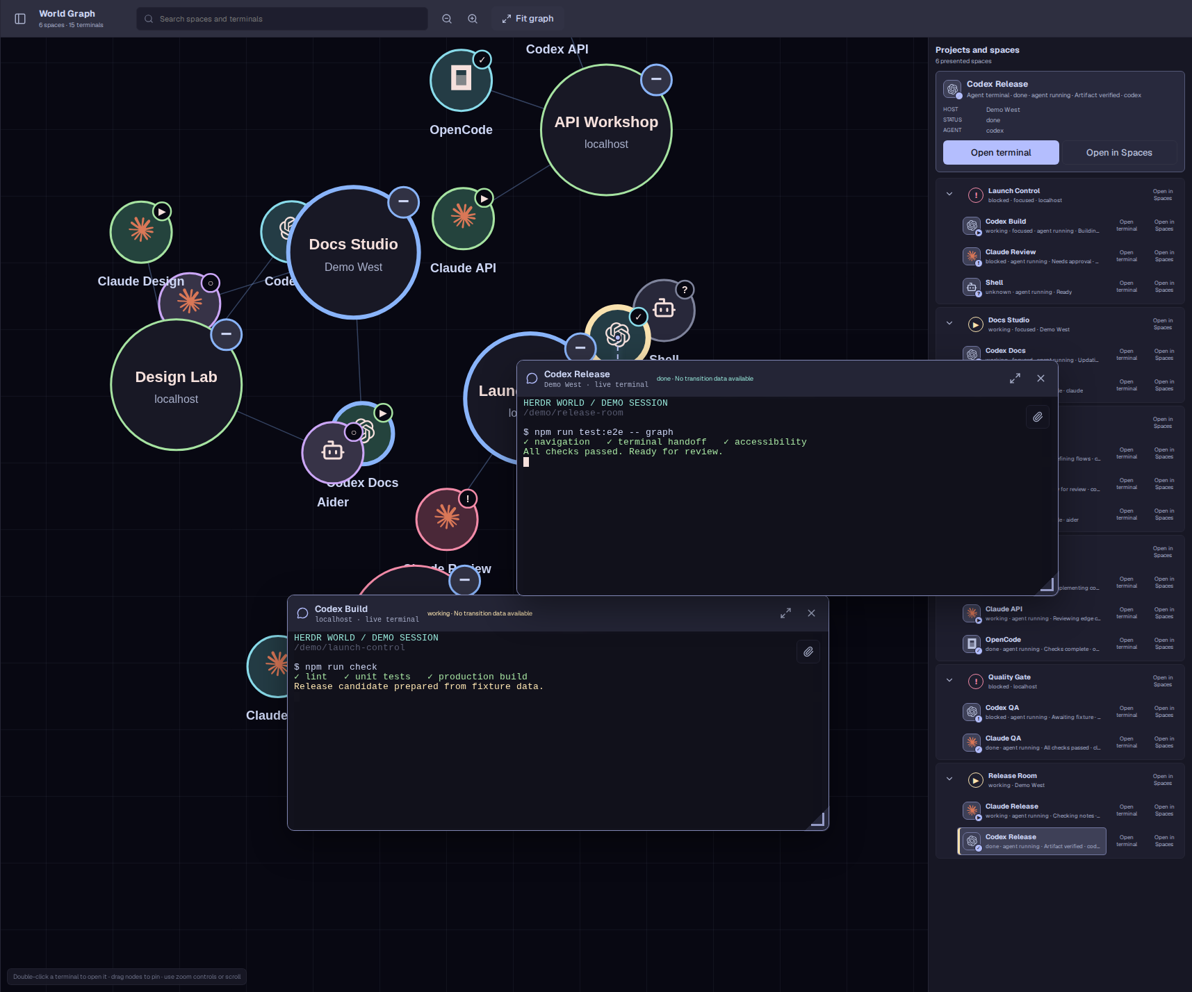This screenshot has width=1192, height=992.
Task: Open Quality Gate in Spaces
Action: (1163, 681)
